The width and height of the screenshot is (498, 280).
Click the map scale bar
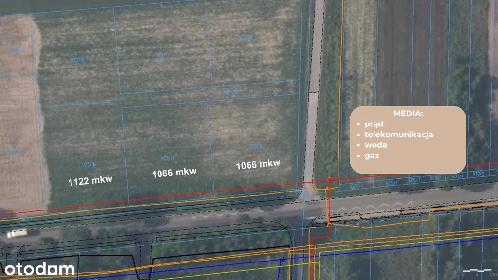(x=477, y=270)
